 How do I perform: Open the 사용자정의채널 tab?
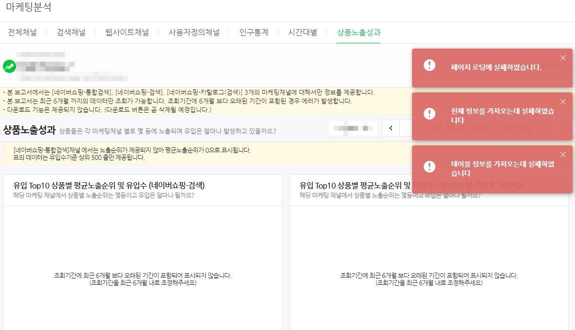pyautogui.click(x=194, y=33)
